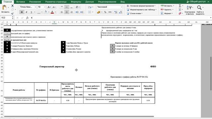This screenshot has height=119, width=212.
Task: Decrease indent
Action: coord(77,12)
